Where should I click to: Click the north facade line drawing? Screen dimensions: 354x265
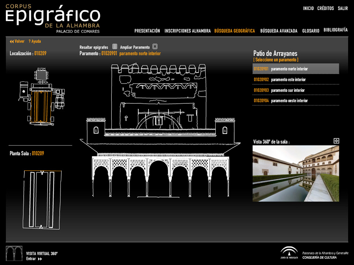coord(160,130)
